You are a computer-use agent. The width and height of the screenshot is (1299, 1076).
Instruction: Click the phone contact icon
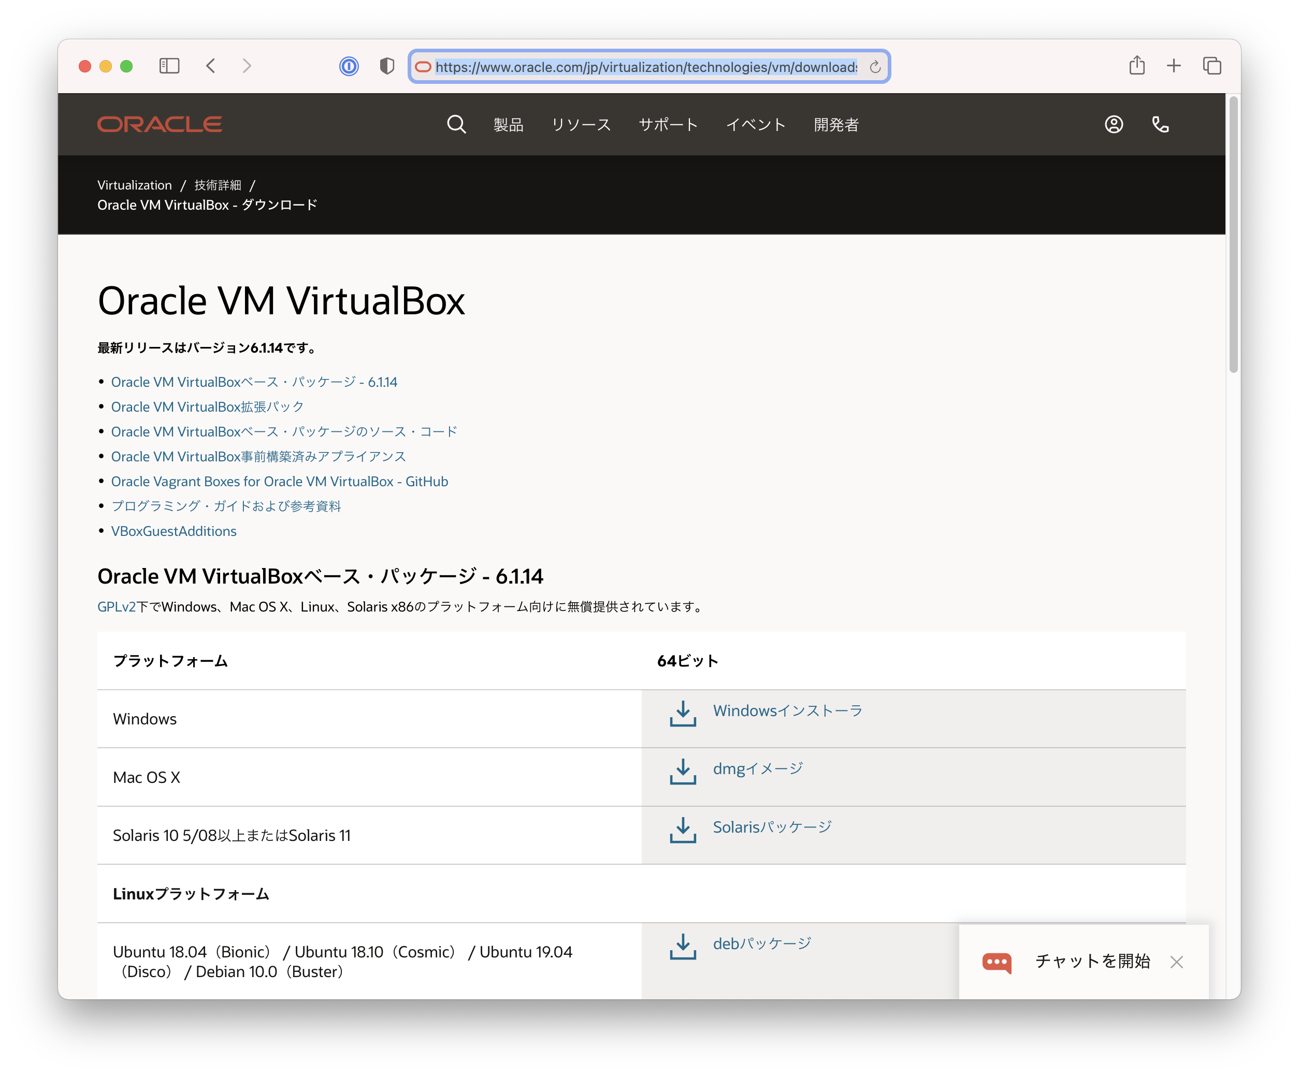pos(1160,124)
